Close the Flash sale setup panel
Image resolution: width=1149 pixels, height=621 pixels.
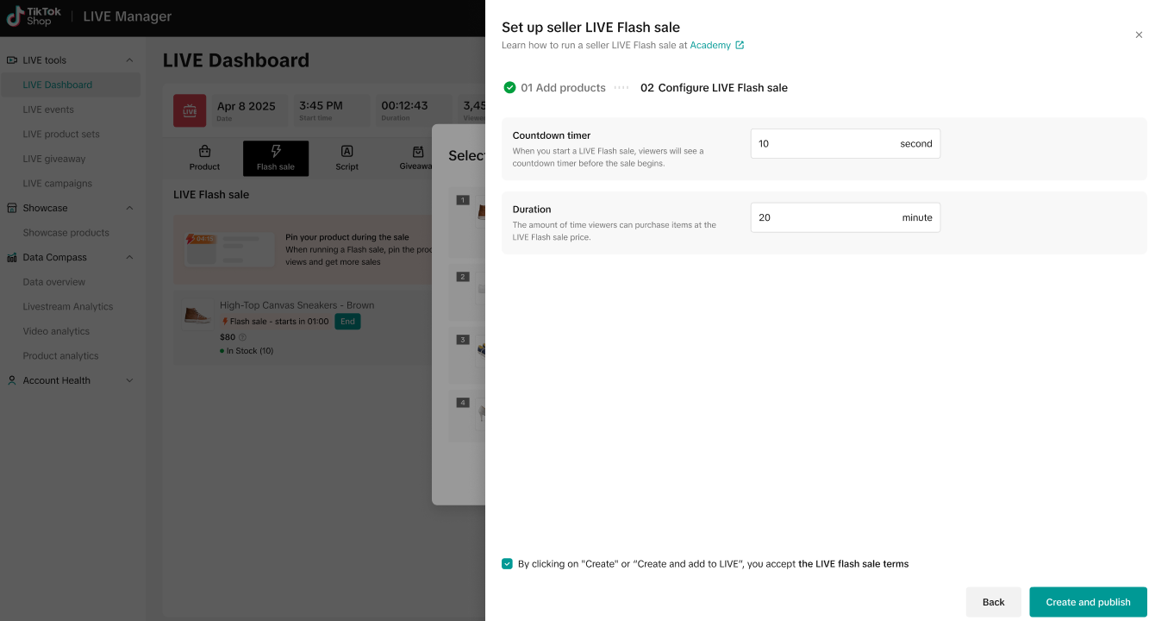click(1139, 35)
